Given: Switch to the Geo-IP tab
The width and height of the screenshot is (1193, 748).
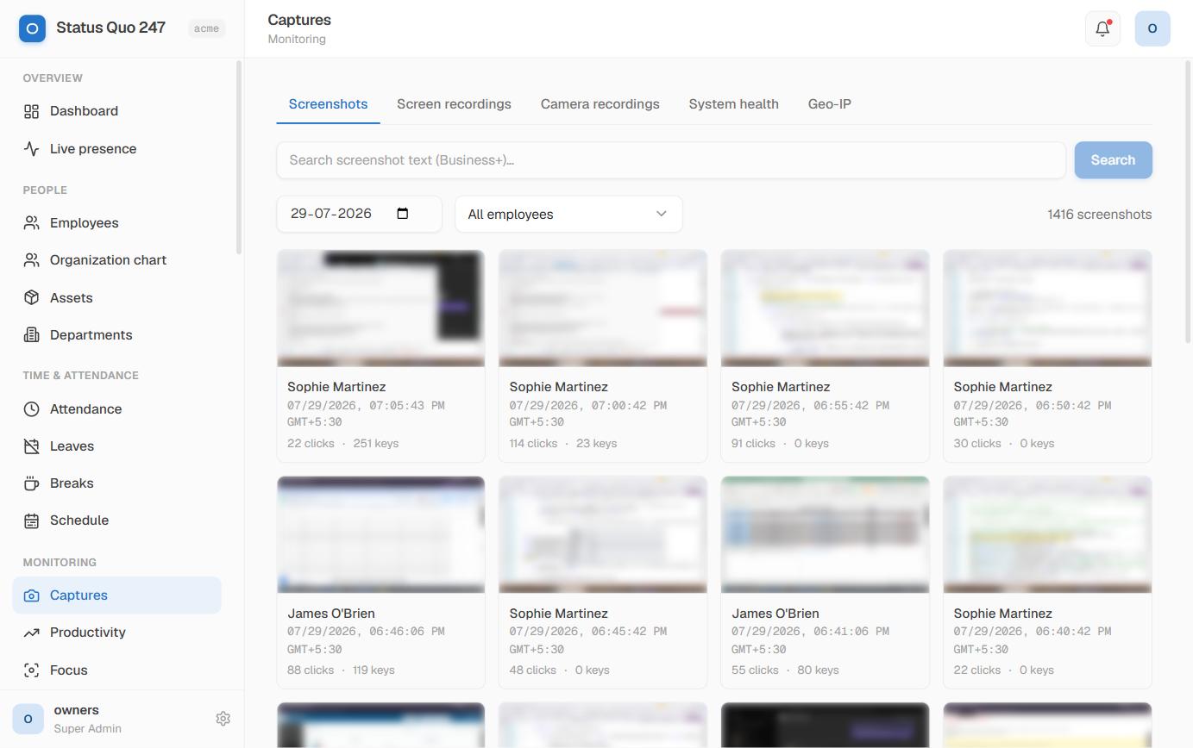Looking at the screenshot, I should (830, 104).
